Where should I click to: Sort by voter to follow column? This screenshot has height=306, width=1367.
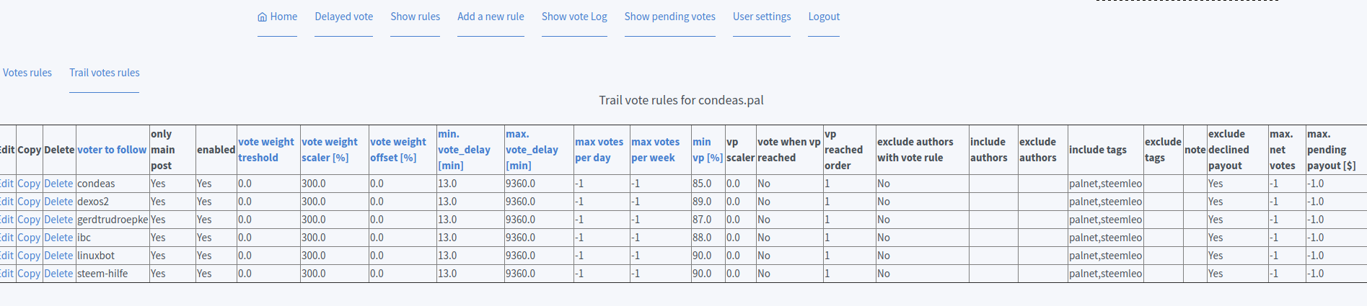112,150
